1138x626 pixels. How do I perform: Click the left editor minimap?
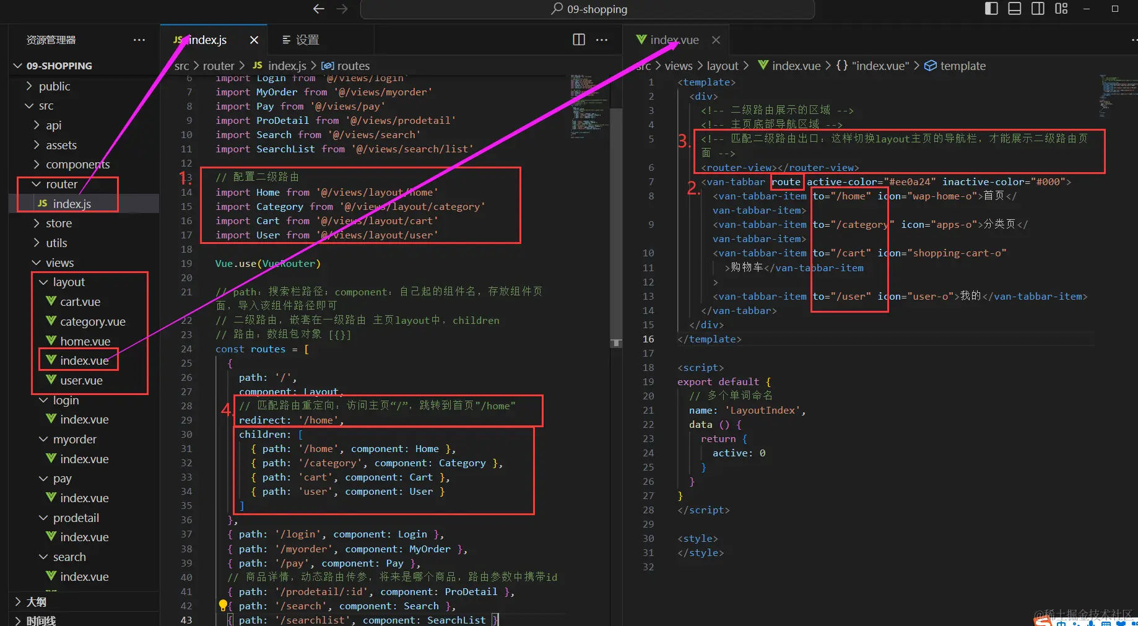pyautogui.click(x=588, y=105)
